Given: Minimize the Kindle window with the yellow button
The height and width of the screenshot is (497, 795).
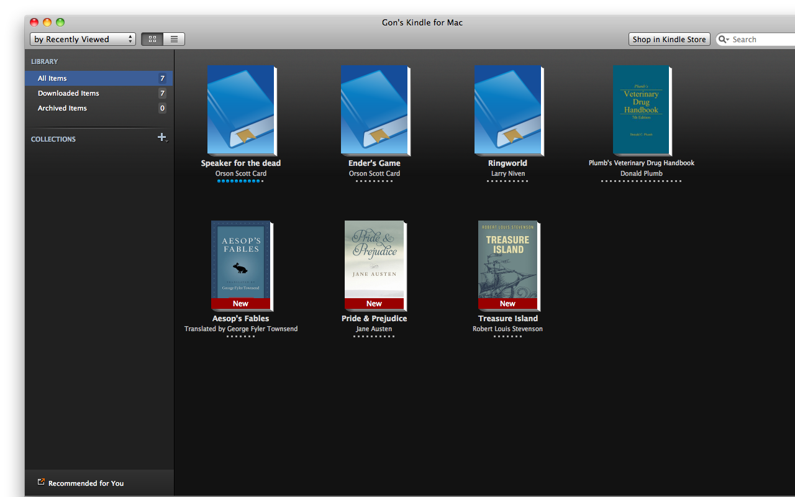Looking at the screenshot, I should pyautogui.click(x=47, y=22).
